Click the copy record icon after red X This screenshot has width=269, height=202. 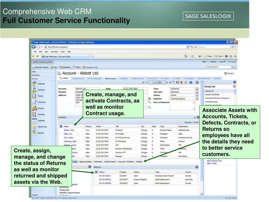click(186, 83)
